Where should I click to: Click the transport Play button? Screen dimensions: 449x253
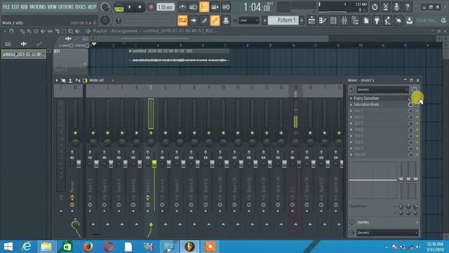130,7
